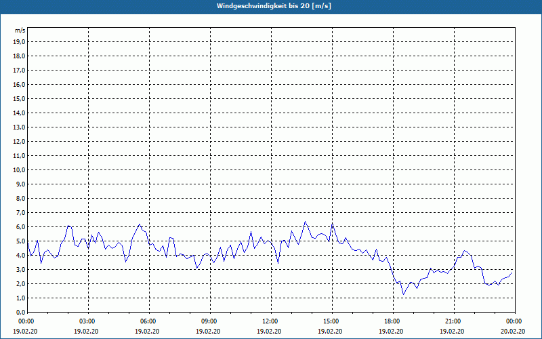Click the 20.02.20 date label

click(x=513, y=331)
